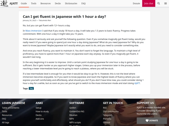Open the Resources navigation item

tap(45, 3)
